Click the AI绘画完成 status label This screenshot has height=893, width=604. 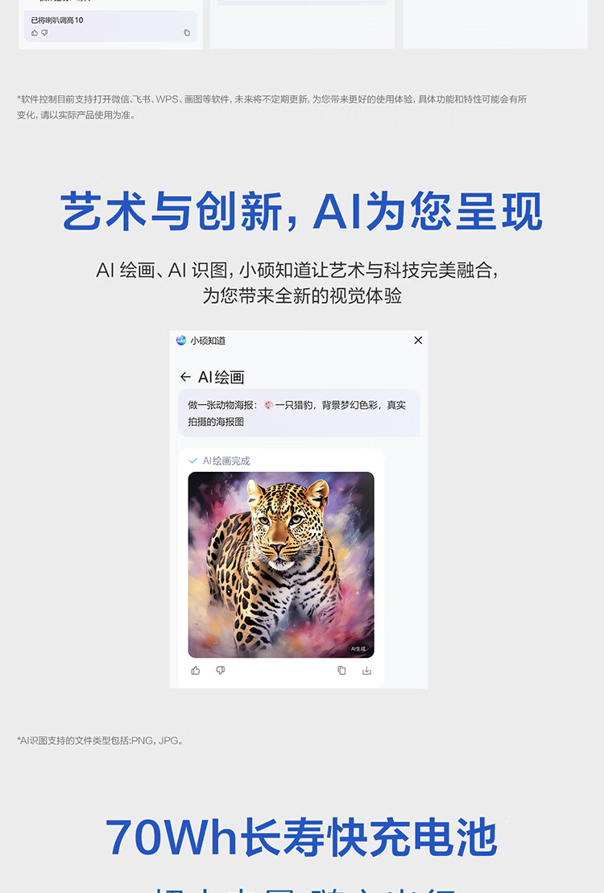(226, 461)
